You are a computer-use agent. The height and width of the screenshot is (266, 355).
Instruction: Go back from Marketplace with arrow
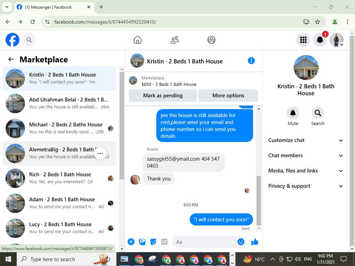[11, 59]
